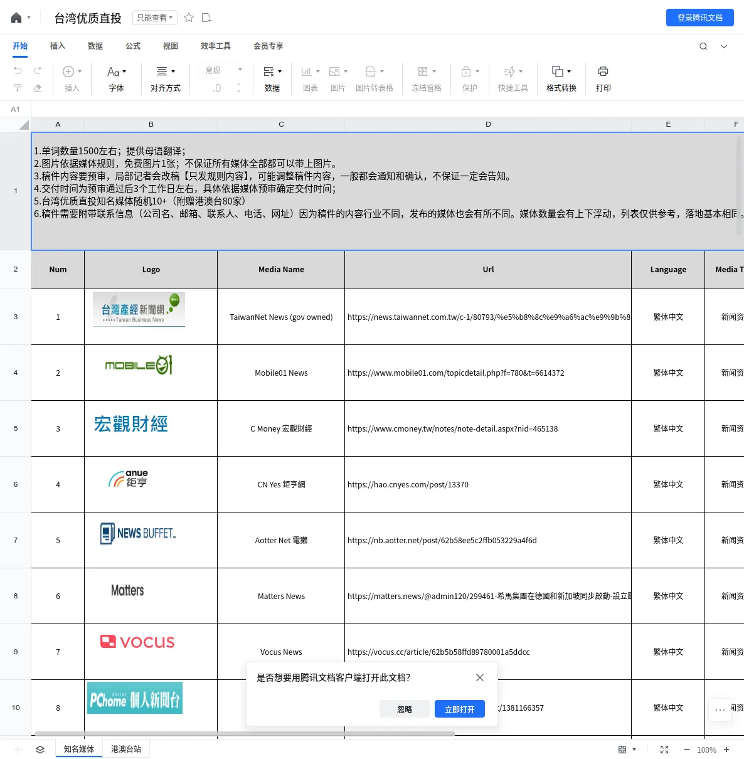Select the format painter icon
Screen dimensions: 744x759
[18, 88]
